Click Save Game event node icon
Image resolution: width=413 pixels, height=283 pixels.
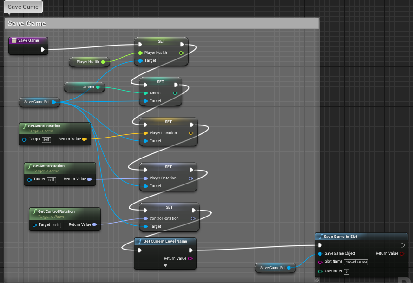click(x=14, y=40)
